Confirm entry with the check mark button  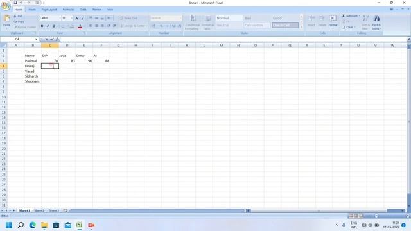pos(52,39)
